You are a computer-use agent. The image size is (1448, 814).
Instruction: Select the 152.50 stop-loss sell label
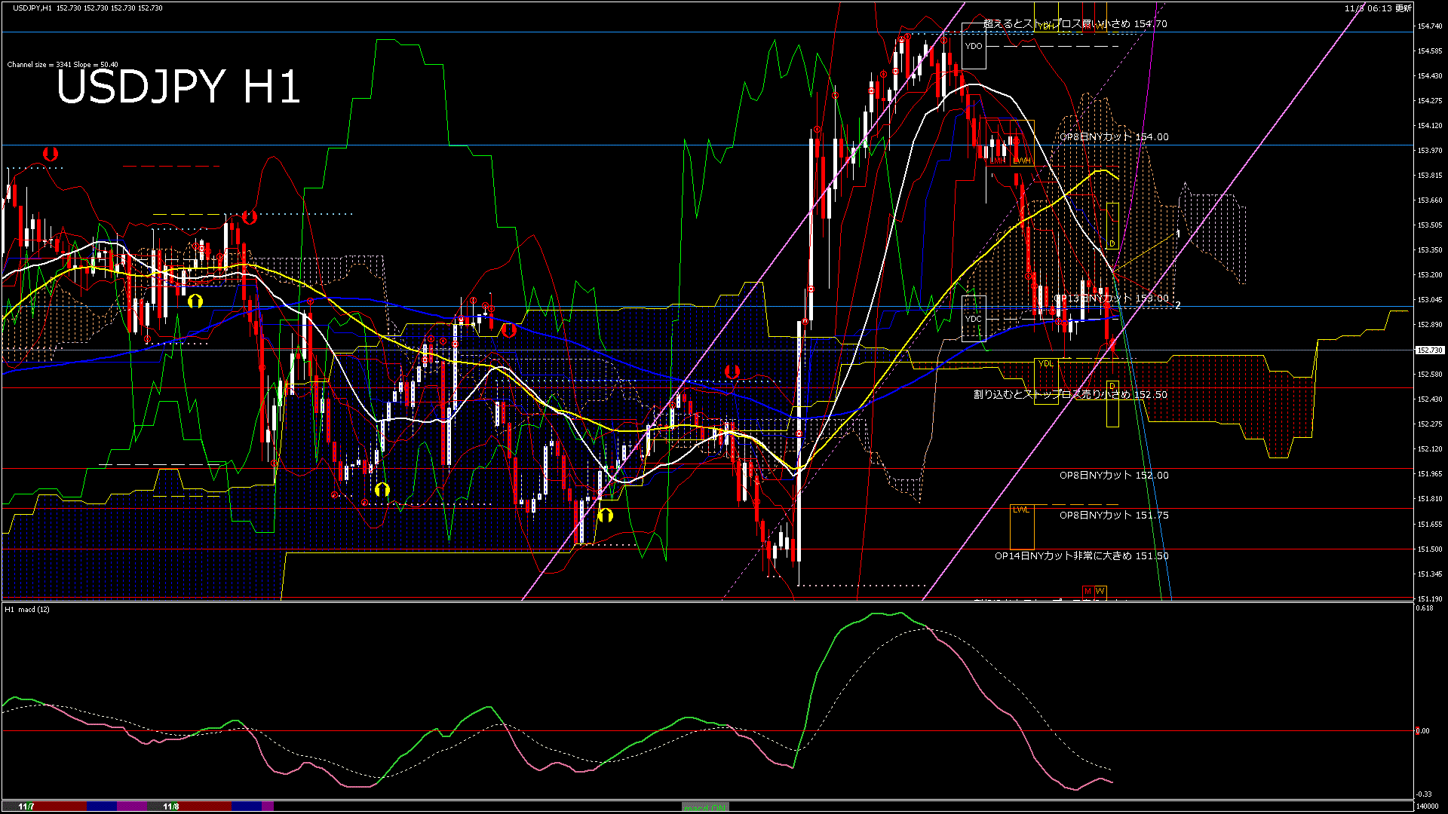[1069, 395]
